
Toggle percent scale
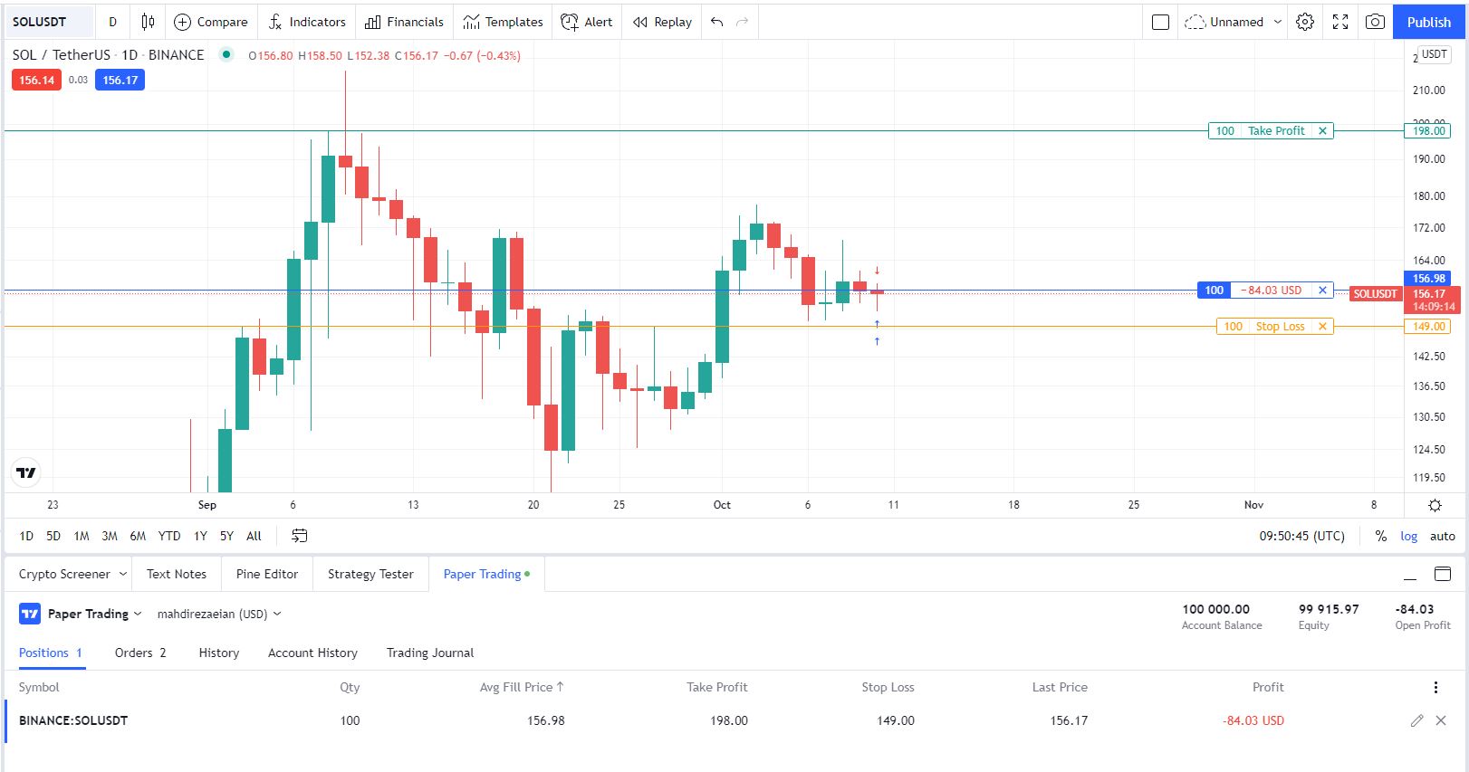point(1381,536)
